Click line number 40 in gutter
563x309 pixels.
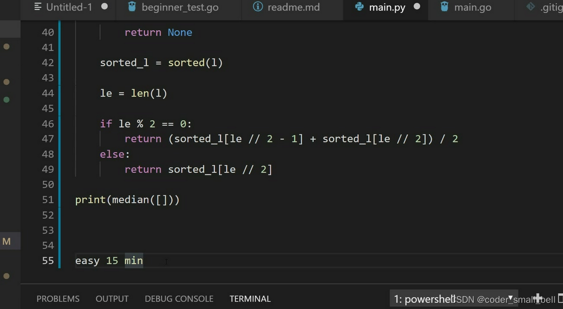point(48,32)
